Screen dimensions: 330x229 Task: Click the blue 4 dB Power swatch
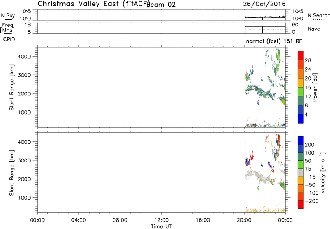pyautogui.click(x=301, y=119)
